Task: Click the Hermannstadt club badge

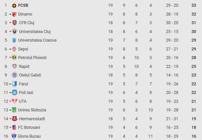Action: 15,119
